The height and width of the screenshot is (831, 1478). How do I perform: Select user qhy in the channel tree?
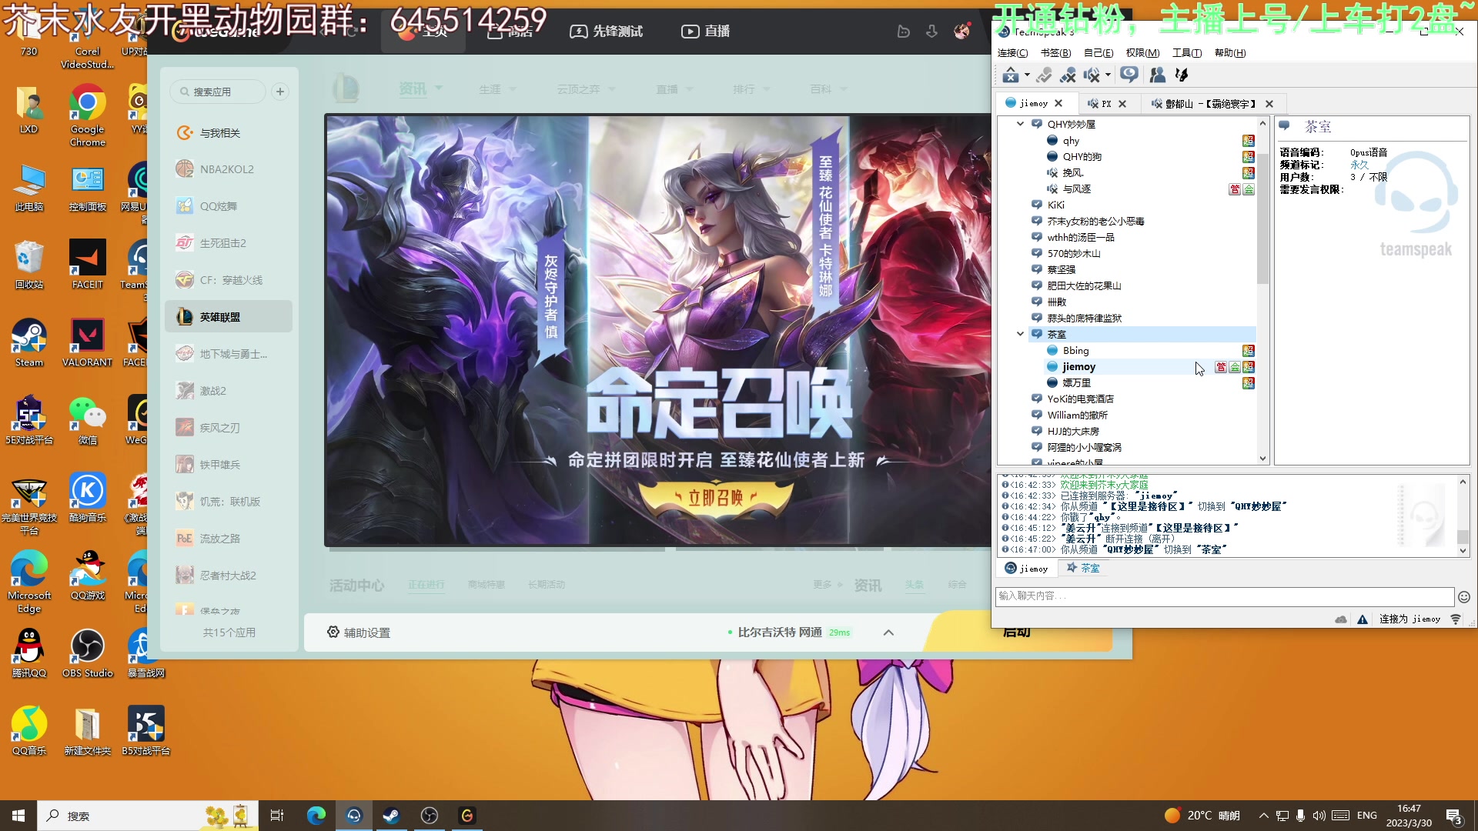click(x=1071, y=140)
